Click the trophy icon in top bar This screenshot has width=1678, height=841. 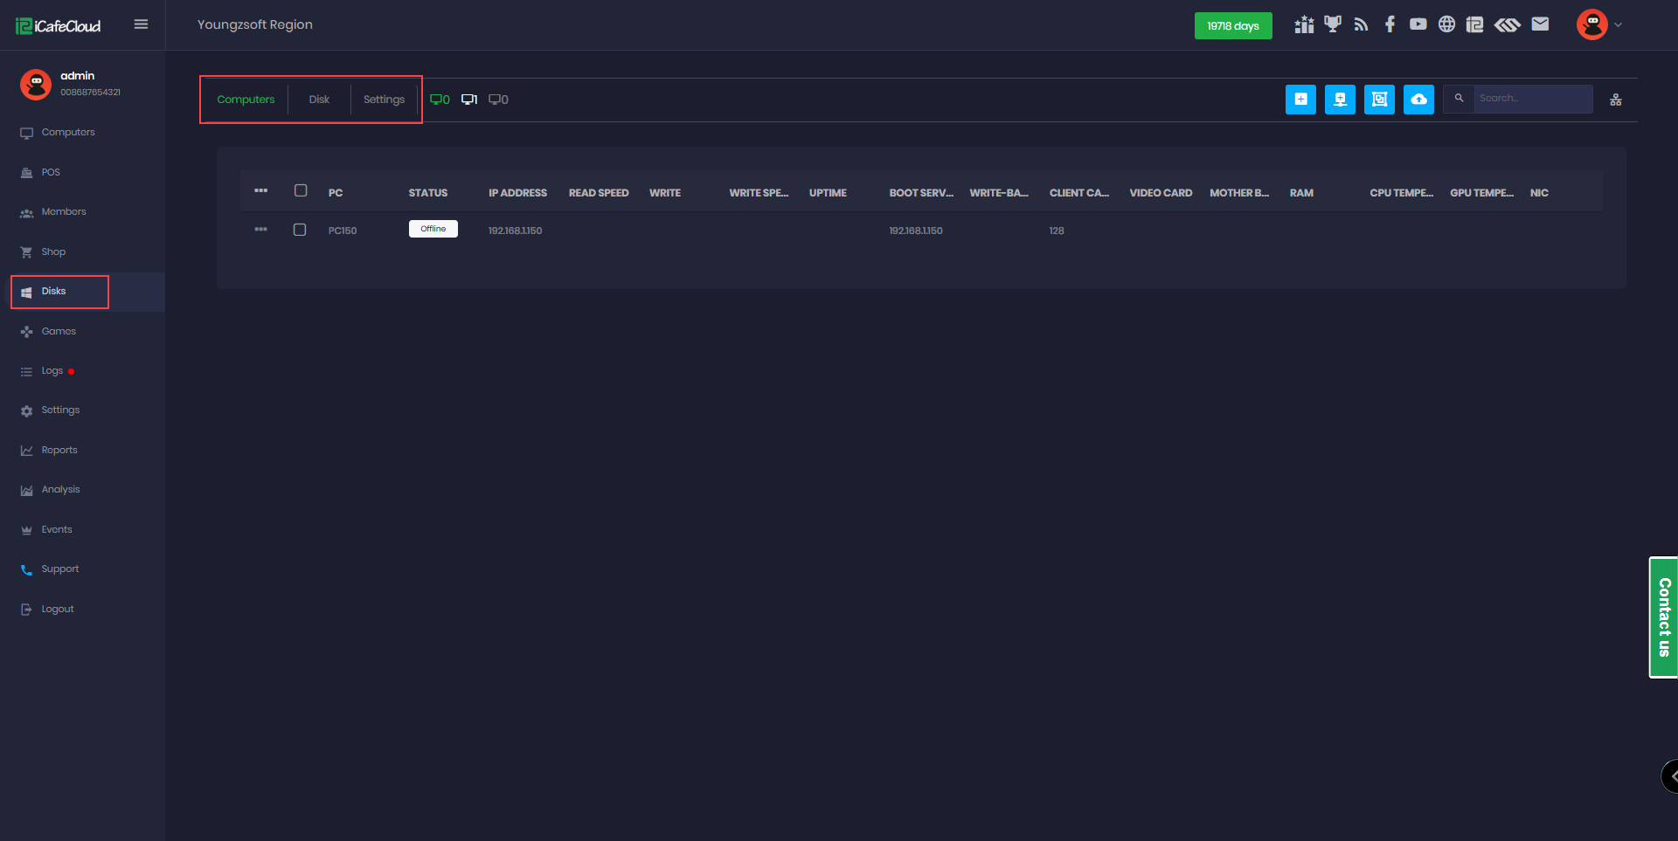[x=1332, y=24]
